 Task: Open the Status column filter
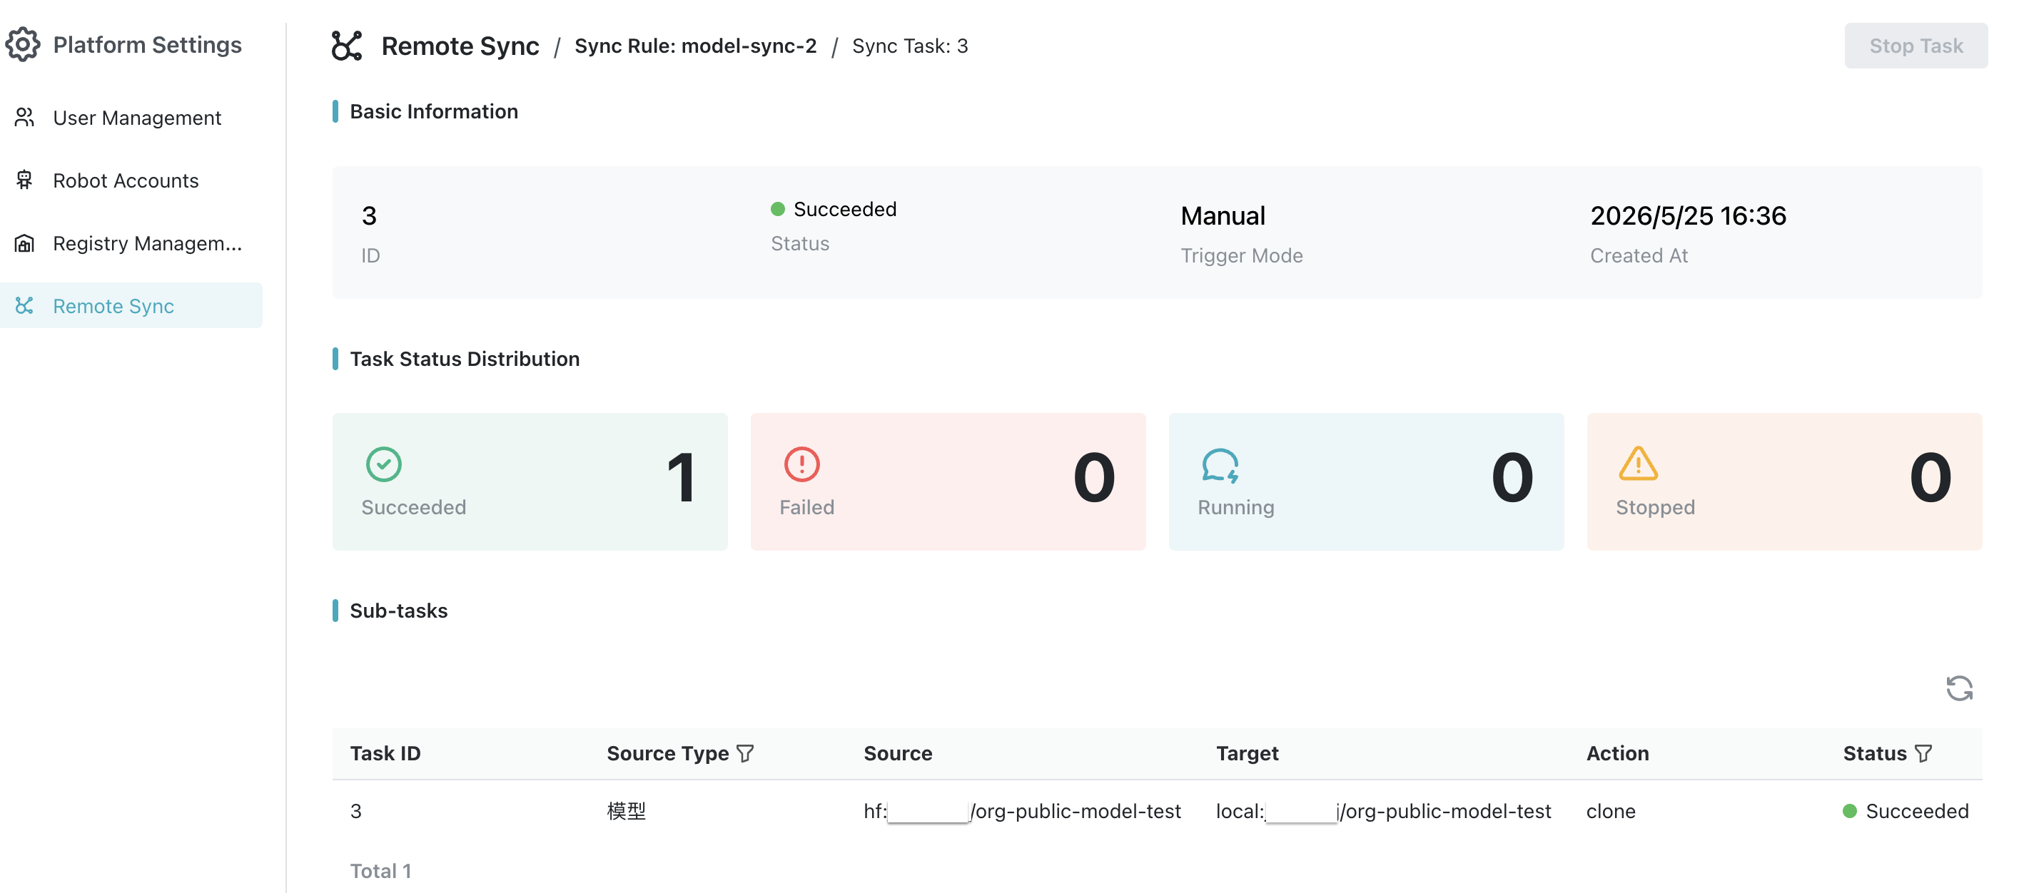(x=1923, y=753)
